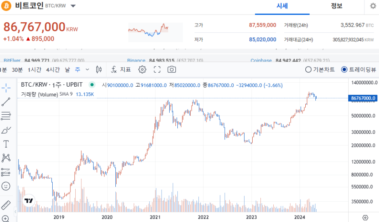Select the 4시간 interval

click(x=53, y=70)
